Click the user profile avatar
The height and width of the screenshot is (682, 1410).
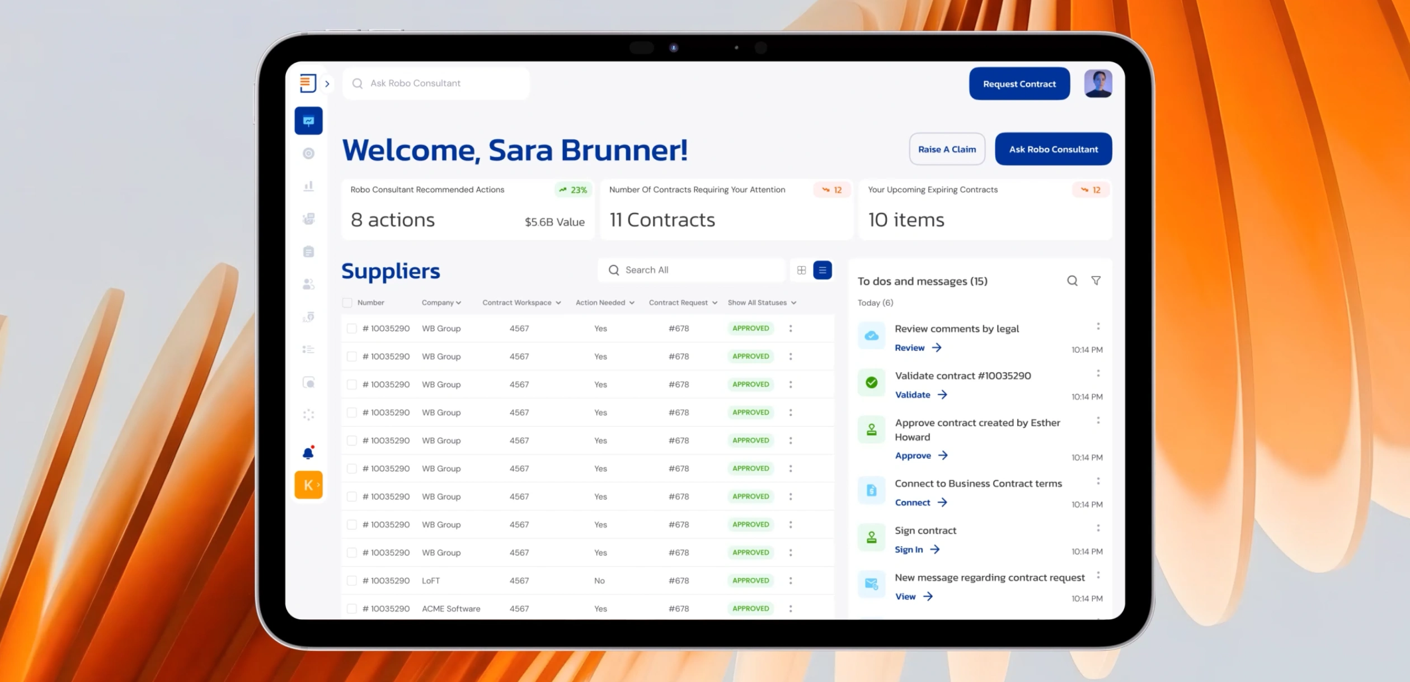point(1098,83)
